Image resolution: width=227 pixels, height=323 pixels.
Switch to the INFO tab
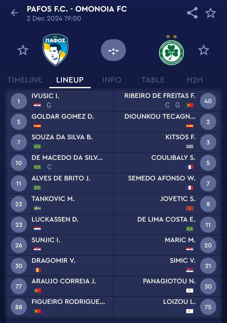coord(112,80)
